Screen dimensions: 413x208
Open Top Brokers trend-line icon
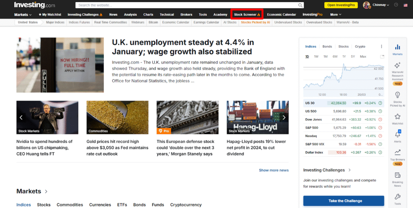tap(397, 152)
